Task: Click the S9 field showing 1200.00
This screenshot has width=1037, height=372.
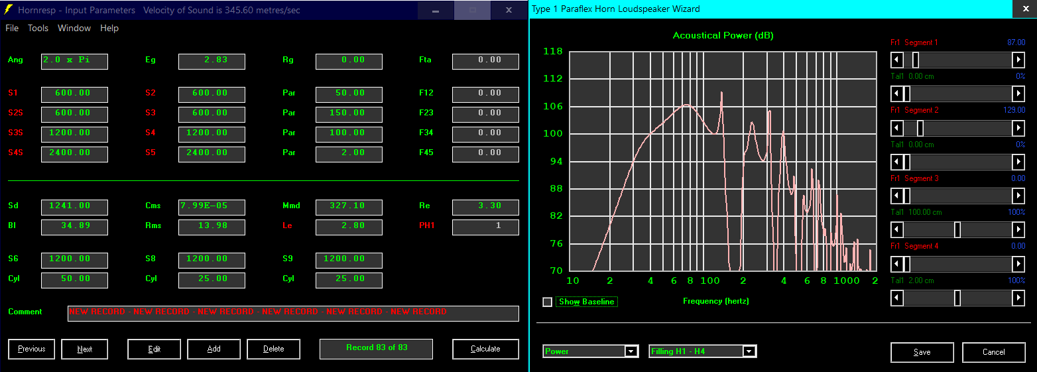Action: coord(349,260)
